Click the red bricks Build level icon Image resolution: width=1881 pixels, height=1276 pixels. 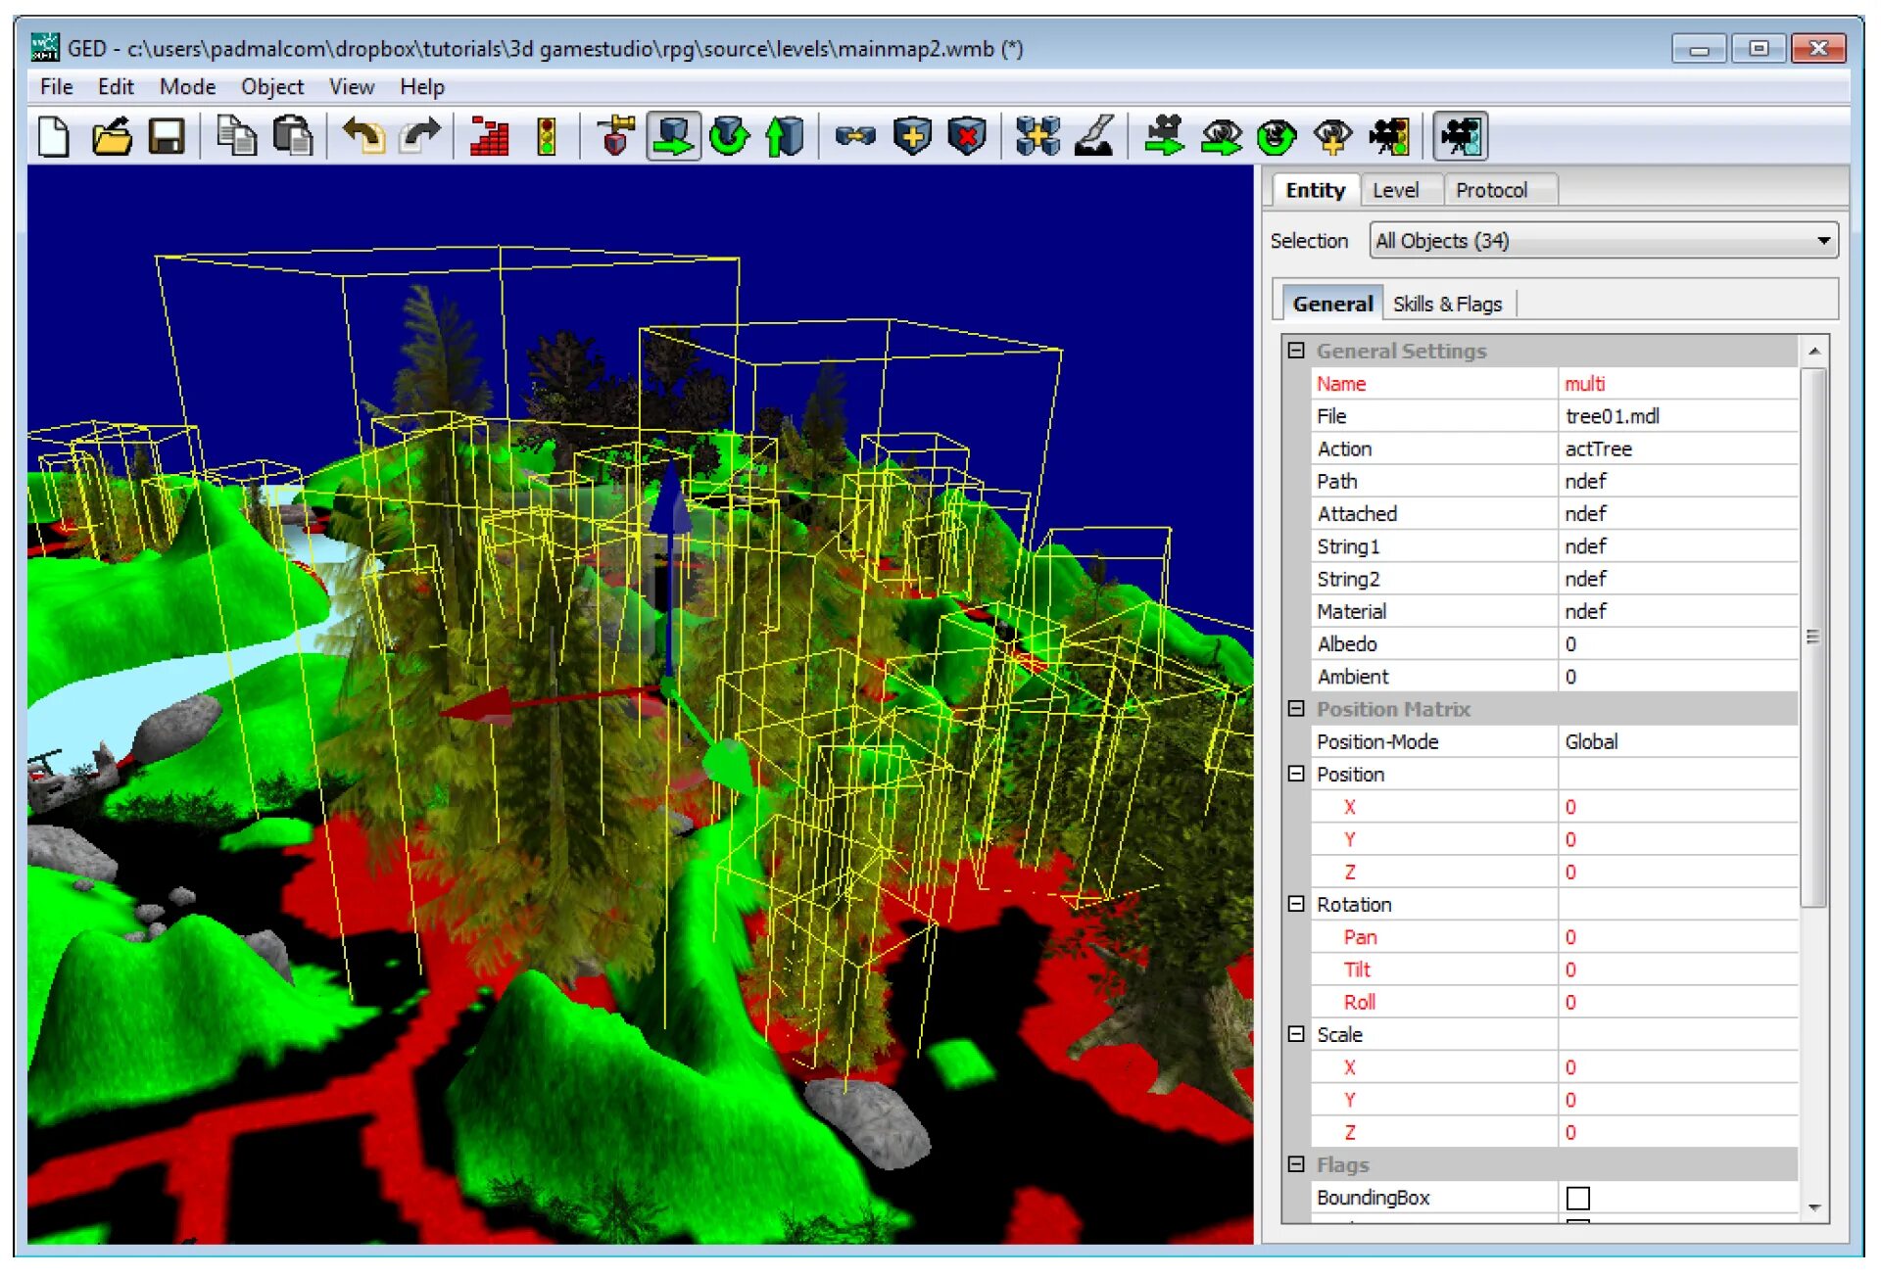[489, 136]
